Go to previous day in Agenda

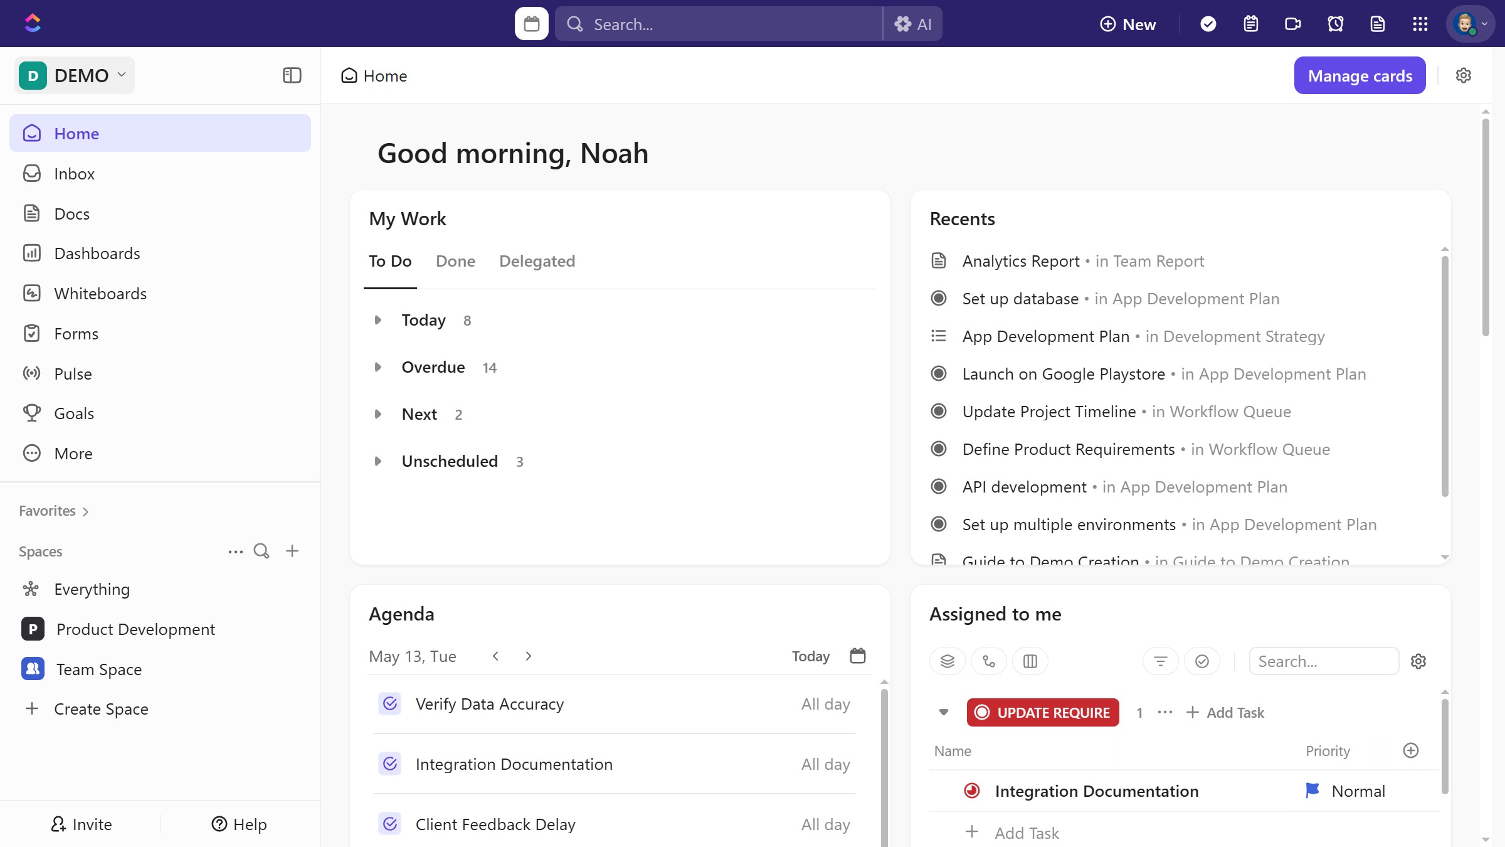click(495, 656)
